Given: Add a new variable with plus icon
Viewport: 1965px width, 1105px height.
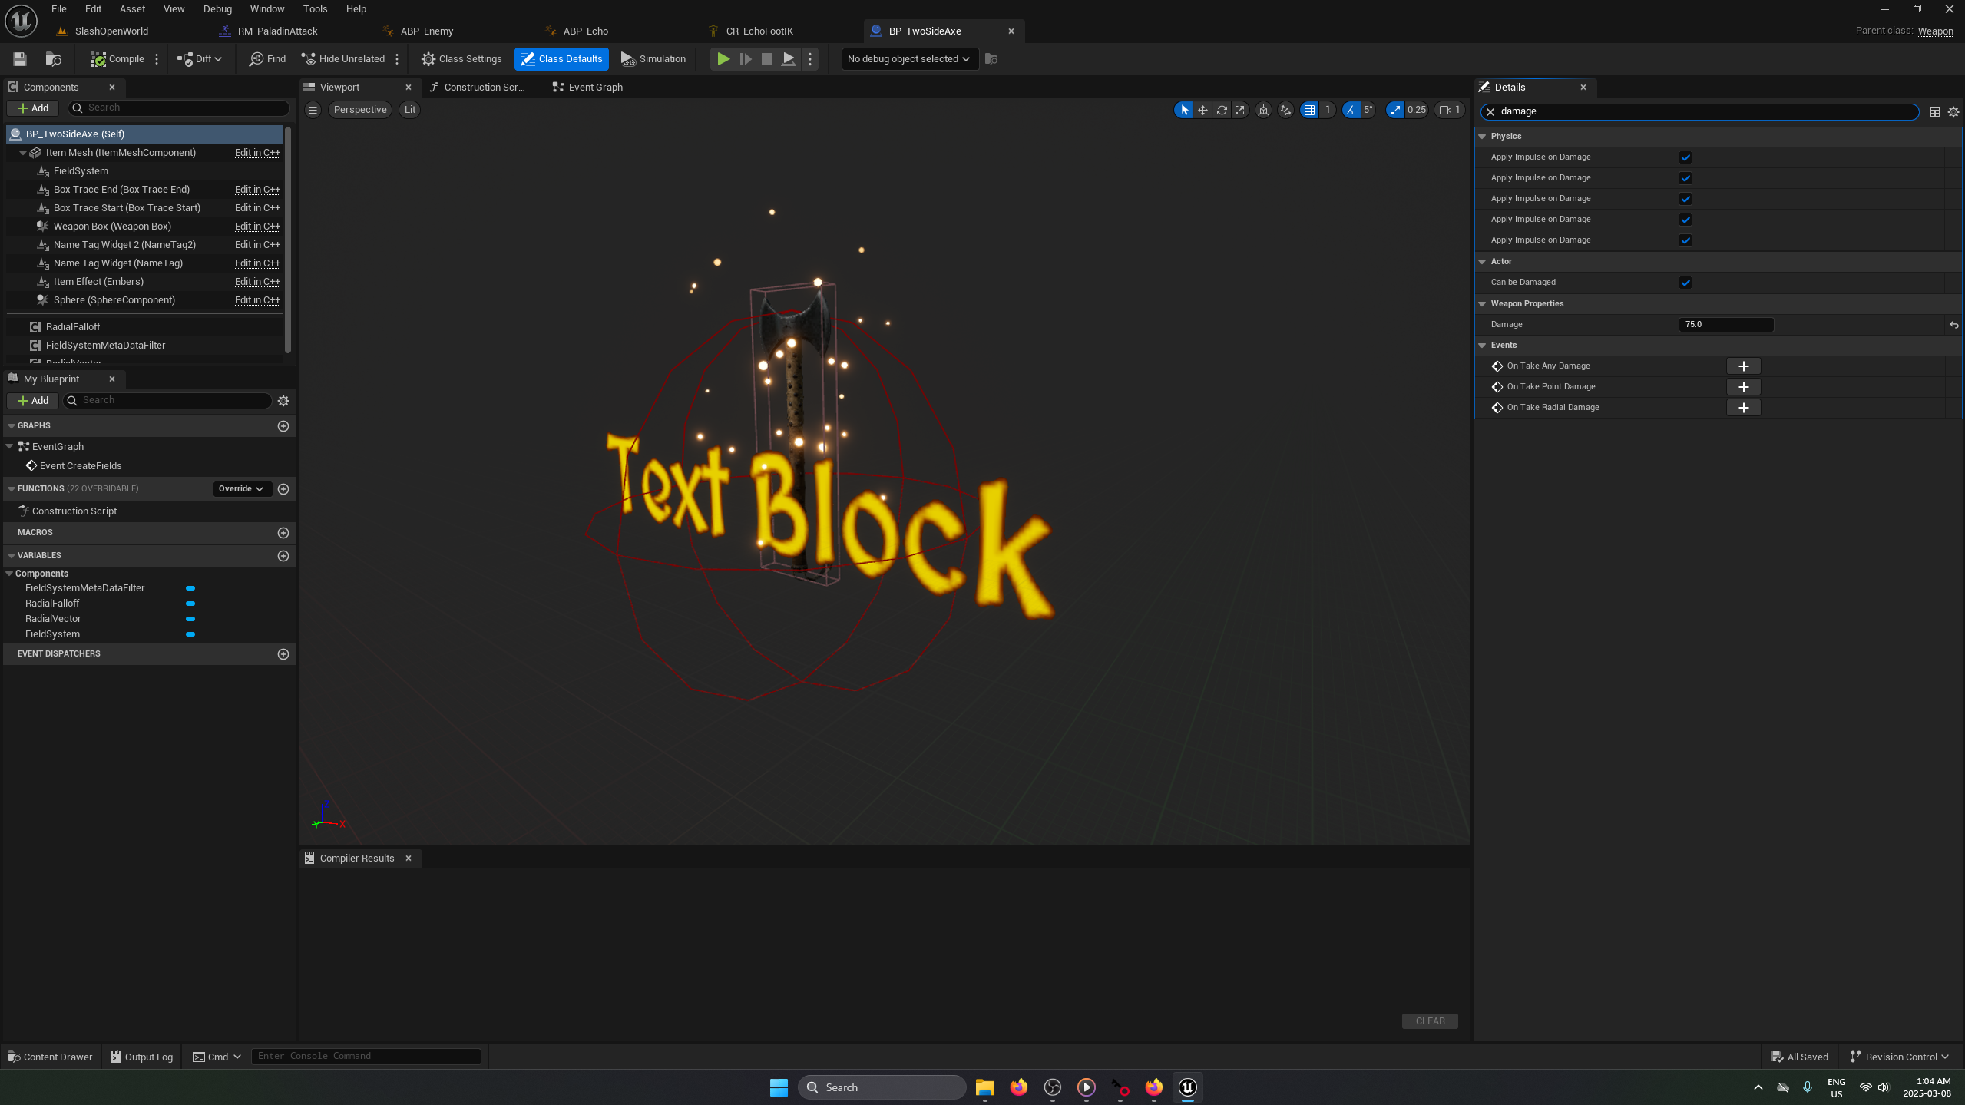Looking at the screenshot, I should pos(283,555).
